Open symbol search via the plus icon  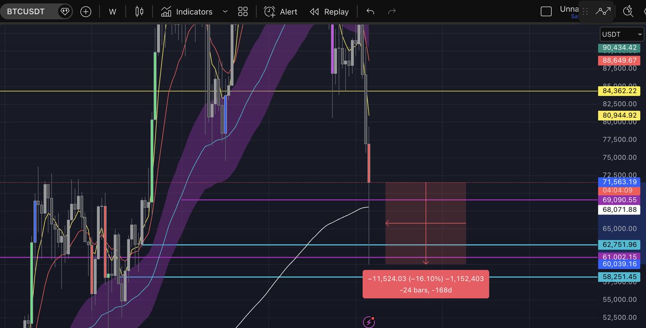coord(86,11)
